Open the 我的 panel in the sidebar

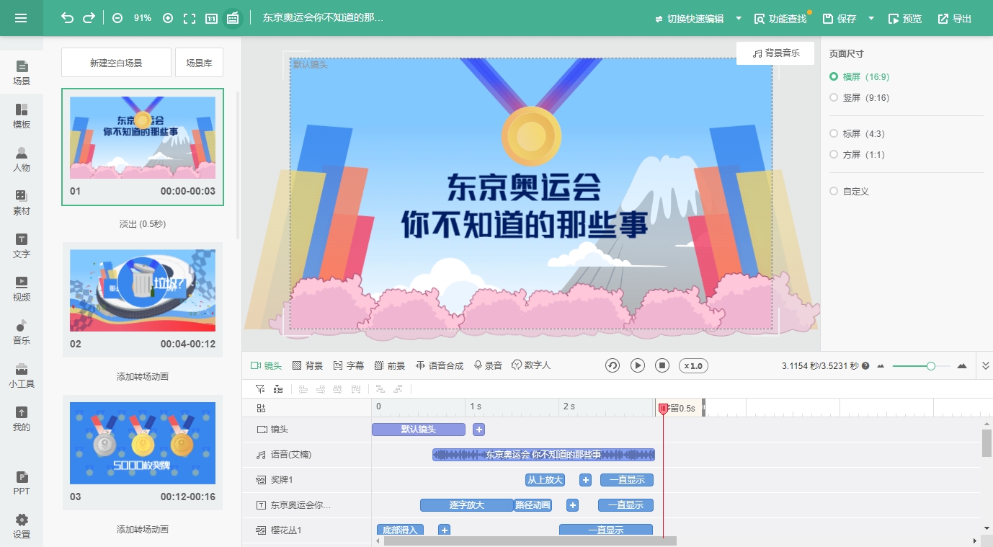pyautogui.click(x=22, y=419)
